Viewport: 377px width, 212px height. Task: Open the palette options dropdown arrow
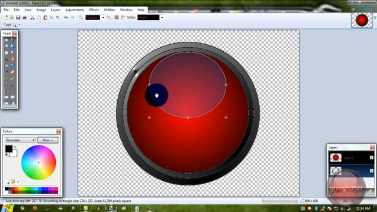[18, 182]
